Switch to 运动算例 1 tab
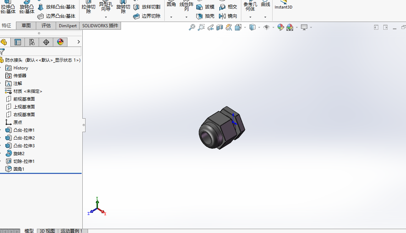 (72, 231)
